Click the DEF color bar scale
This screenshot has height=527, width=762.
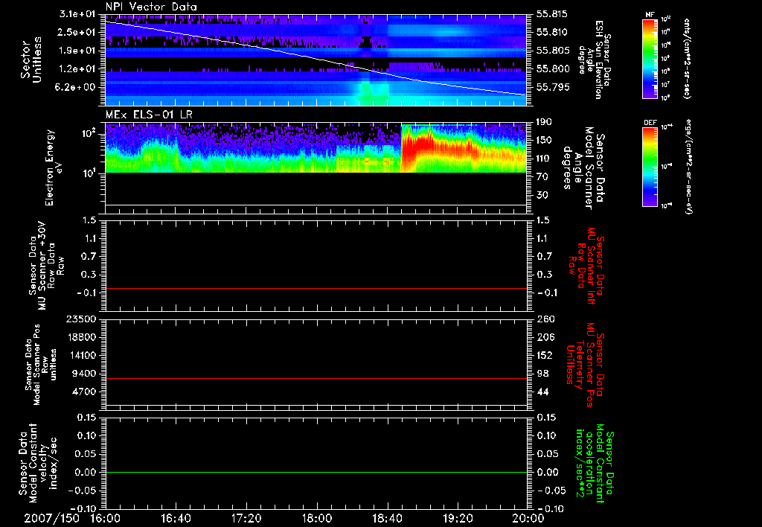pyautogui.click(x=650, y=166)
